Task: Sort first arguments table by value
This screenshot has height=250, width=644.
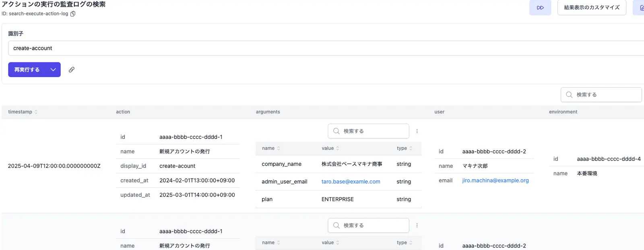Action: coord(338,149)
